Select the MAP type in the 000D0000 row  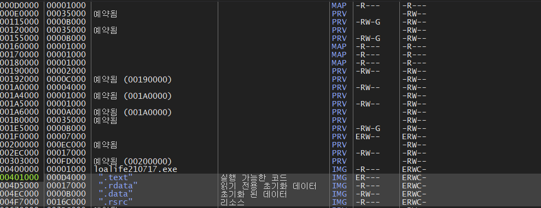(339, 6)
